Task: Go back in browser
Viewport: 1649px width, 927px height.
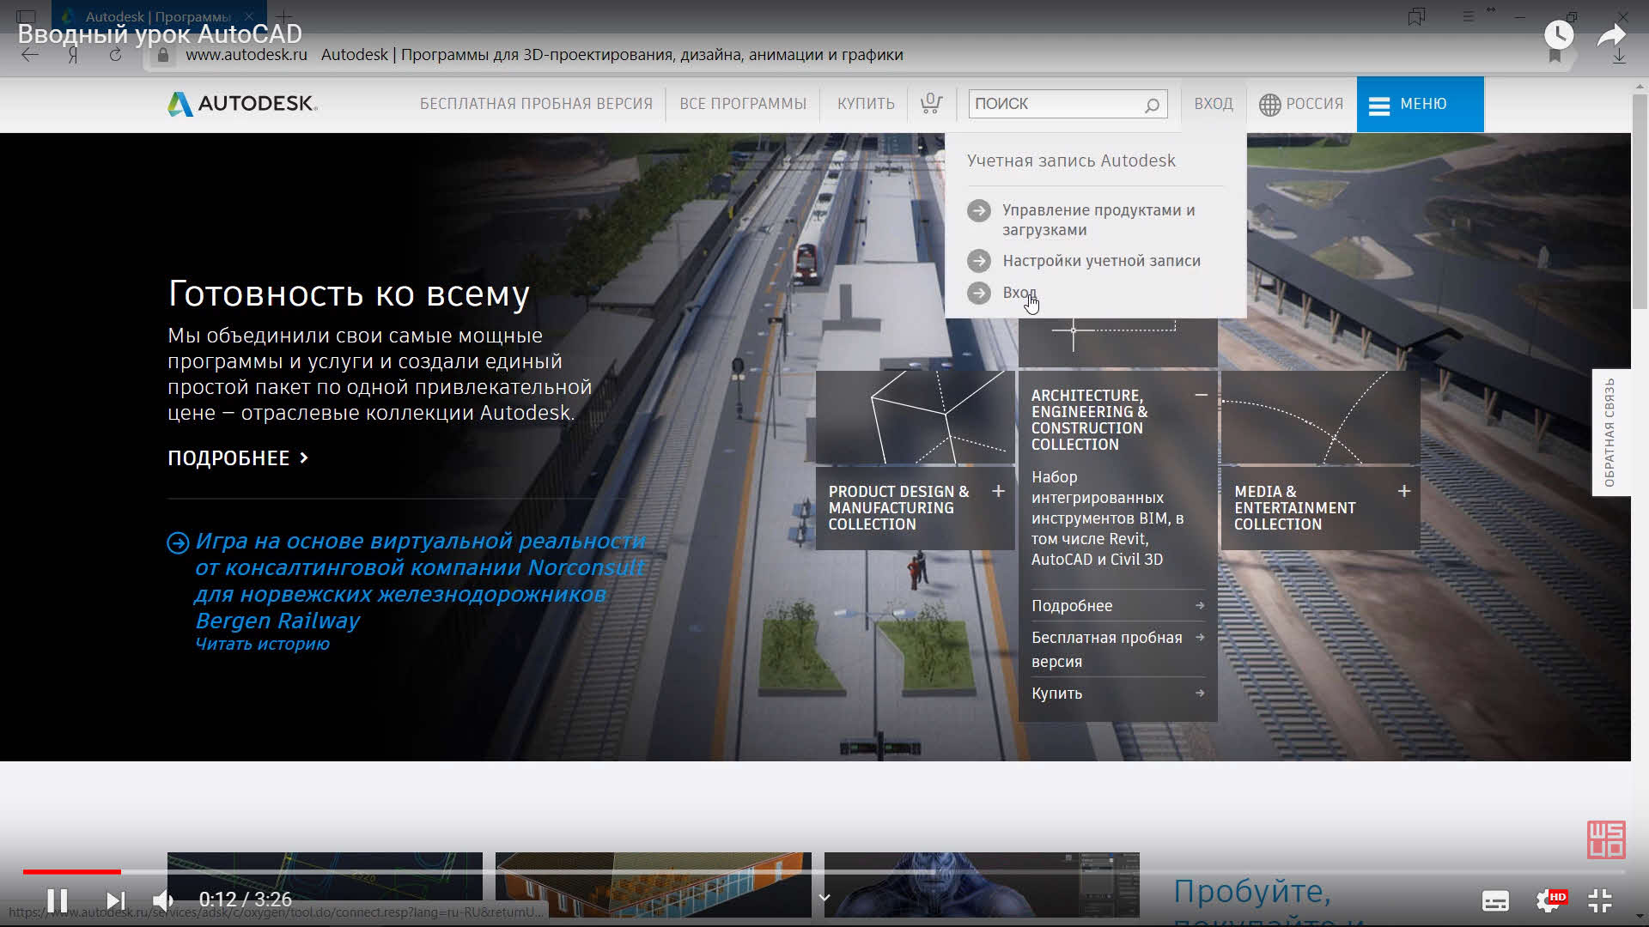Action: point(30,55)
